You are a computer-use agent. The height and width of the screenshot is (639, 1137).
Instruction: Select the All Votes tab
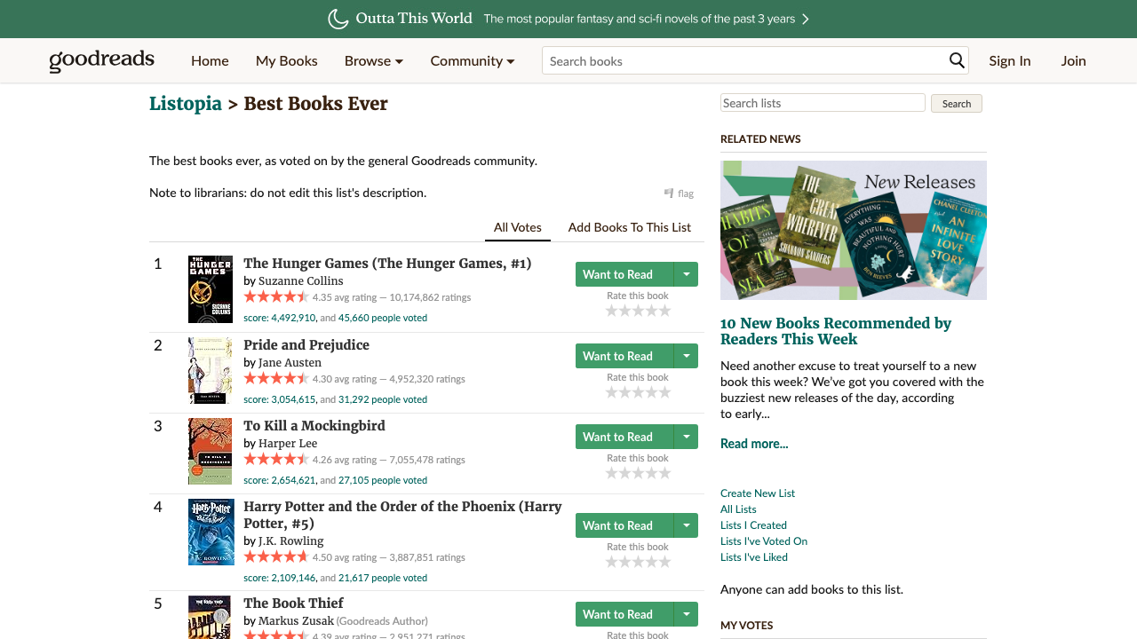[x=518, y=227]
